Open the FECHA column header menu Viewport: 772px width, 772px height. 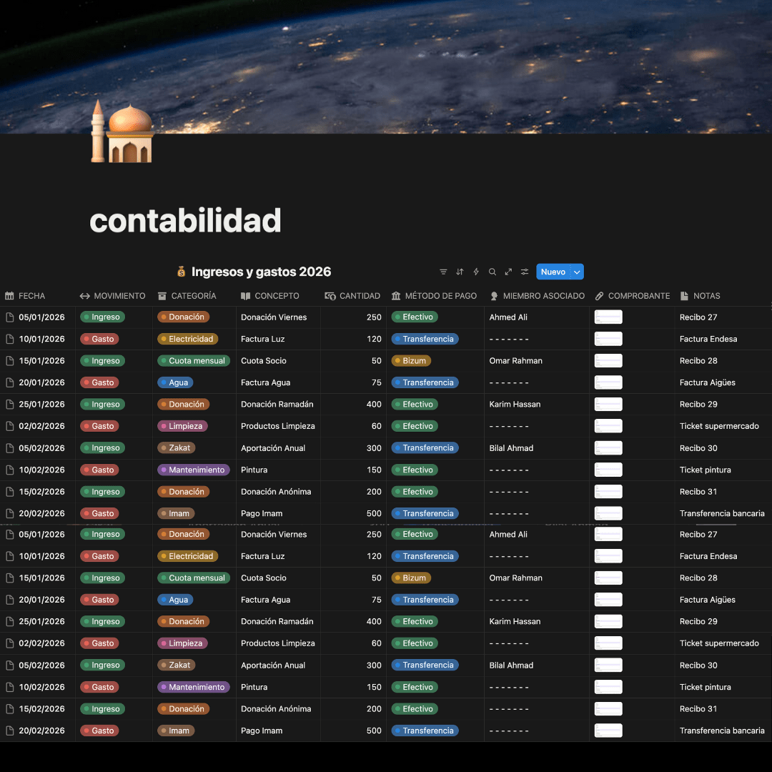click(x=25, y=296)
